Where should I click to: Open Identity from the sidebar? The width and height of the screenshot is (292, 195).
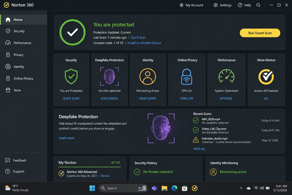tap(24, 67)
